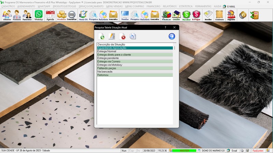Click the Suporte toolbar icon
Screen dimensions: 273x153
coord(231,15)
